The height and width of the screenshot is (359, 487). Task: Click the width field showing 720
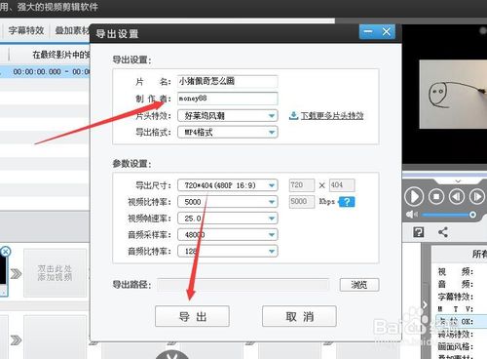click(x=302, y=185)
